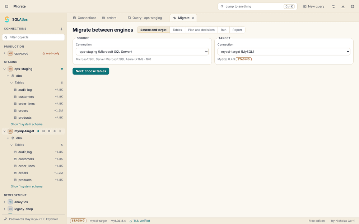Expand the legacy-shop connection chevron
The width and height of the screenshot is (359, 224).
(x=4, y=209)
